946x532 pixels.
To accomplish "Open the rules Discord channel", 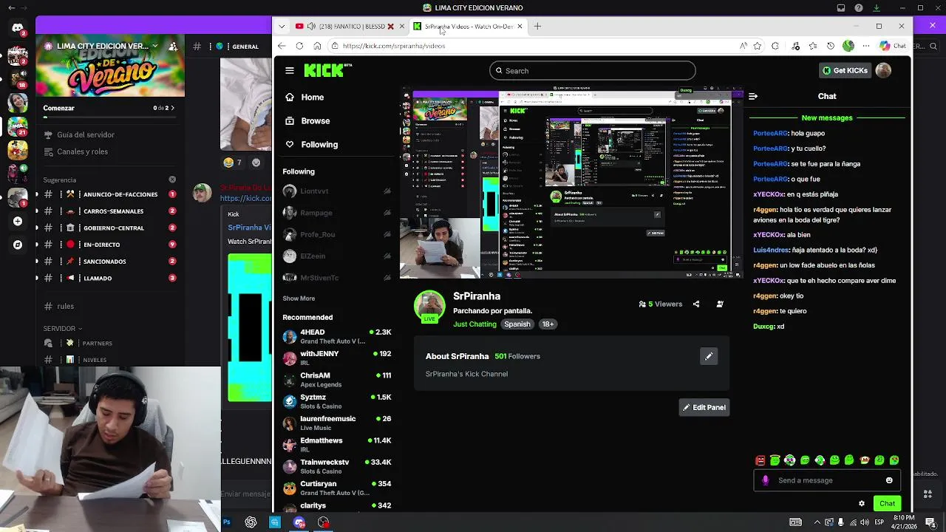I will 111,306.
